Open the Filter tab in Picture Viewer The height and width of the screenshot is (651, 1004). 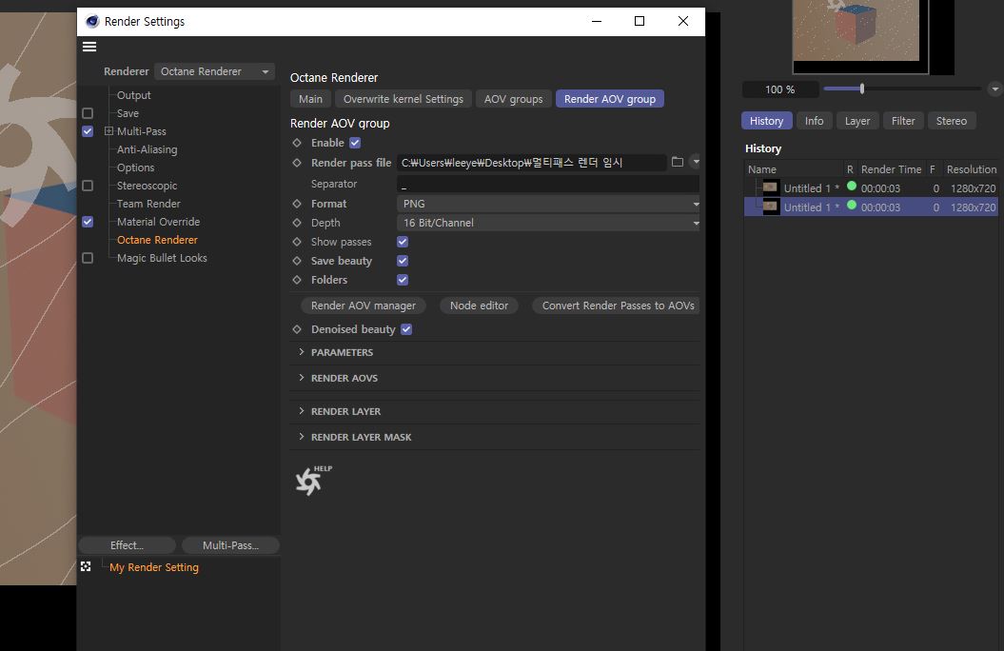click(x=903, y=121)
